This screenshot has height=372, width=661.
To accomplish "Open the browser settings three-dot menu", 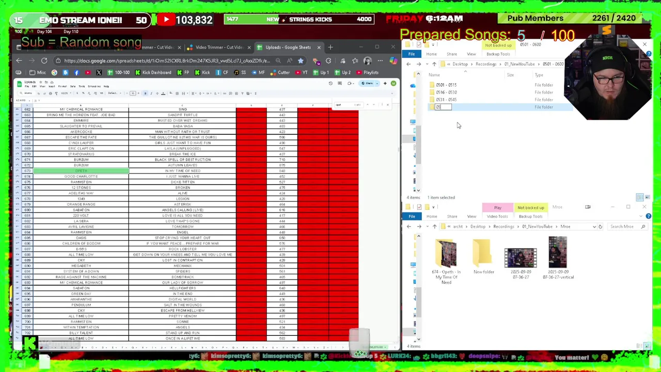I will [x=381, y=60].
